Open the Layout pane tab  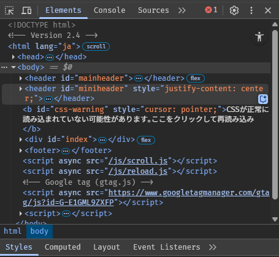point(107,247)
